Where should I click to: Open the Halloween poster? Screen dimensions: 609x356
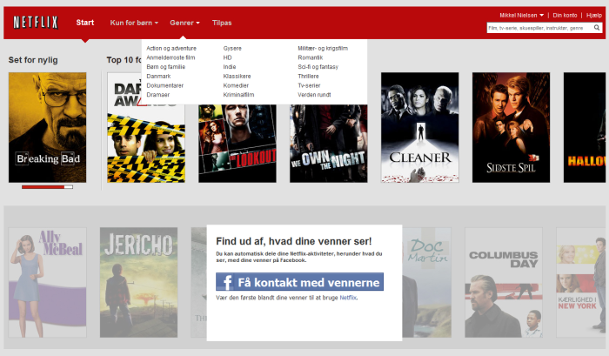pyautogui.click(x=585, y=127)
